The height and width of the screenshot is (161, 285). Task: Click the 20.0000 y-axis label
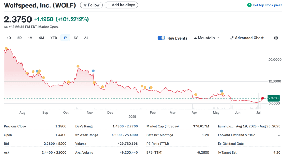pyautogui.click(x=275, y=60)
